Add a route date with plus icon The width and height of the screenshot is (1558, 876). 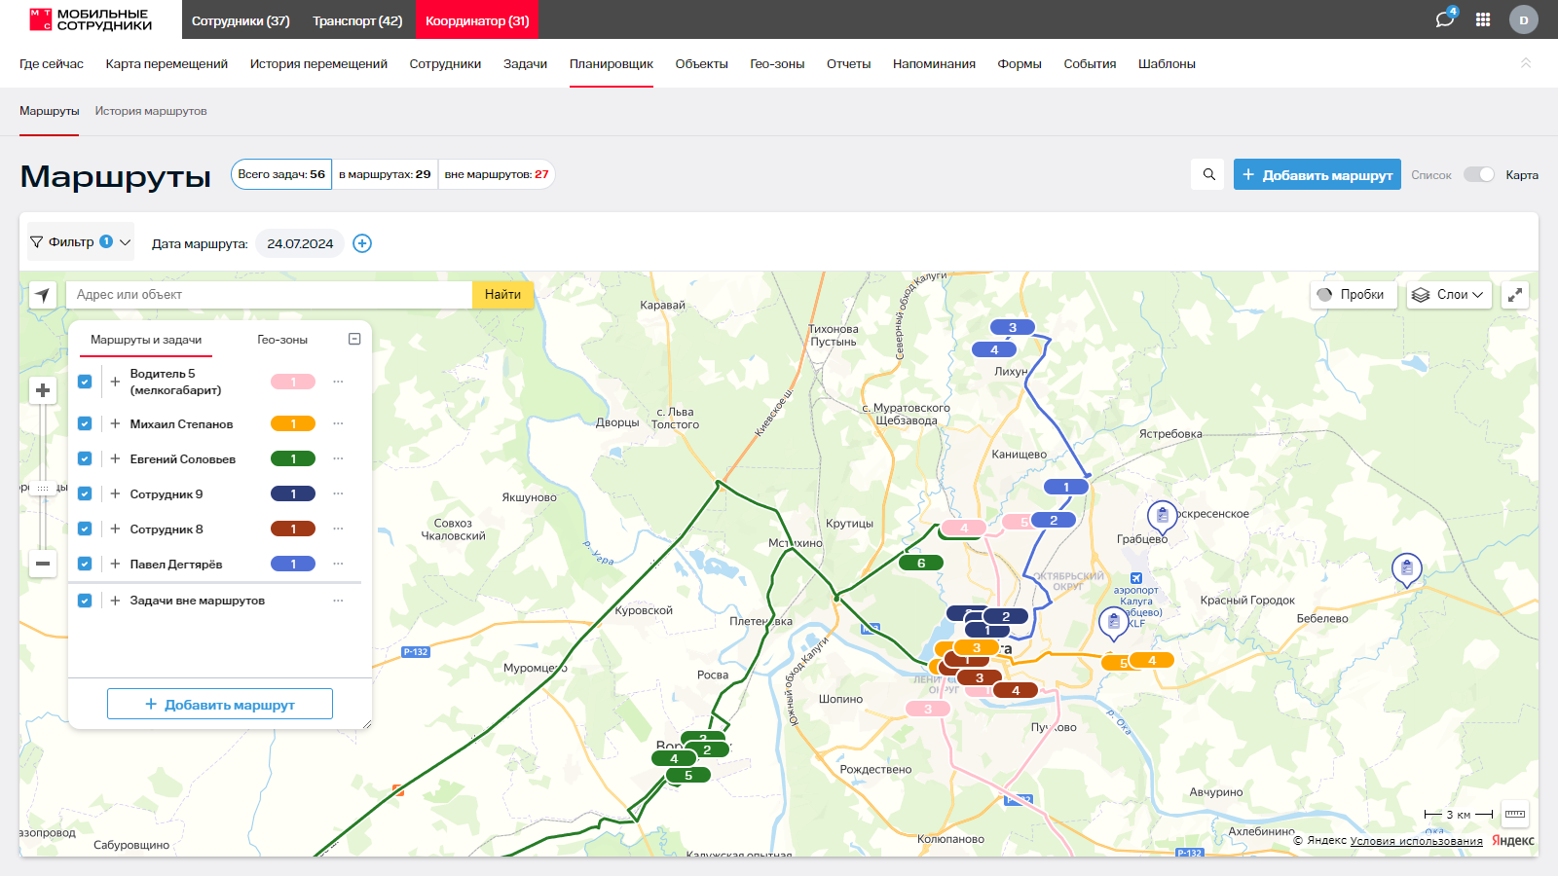pyautogui.click(x=362, y=243)
